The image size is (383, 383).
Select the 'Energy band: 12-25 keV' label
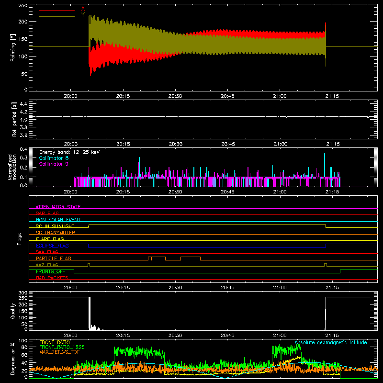point(69,152)
